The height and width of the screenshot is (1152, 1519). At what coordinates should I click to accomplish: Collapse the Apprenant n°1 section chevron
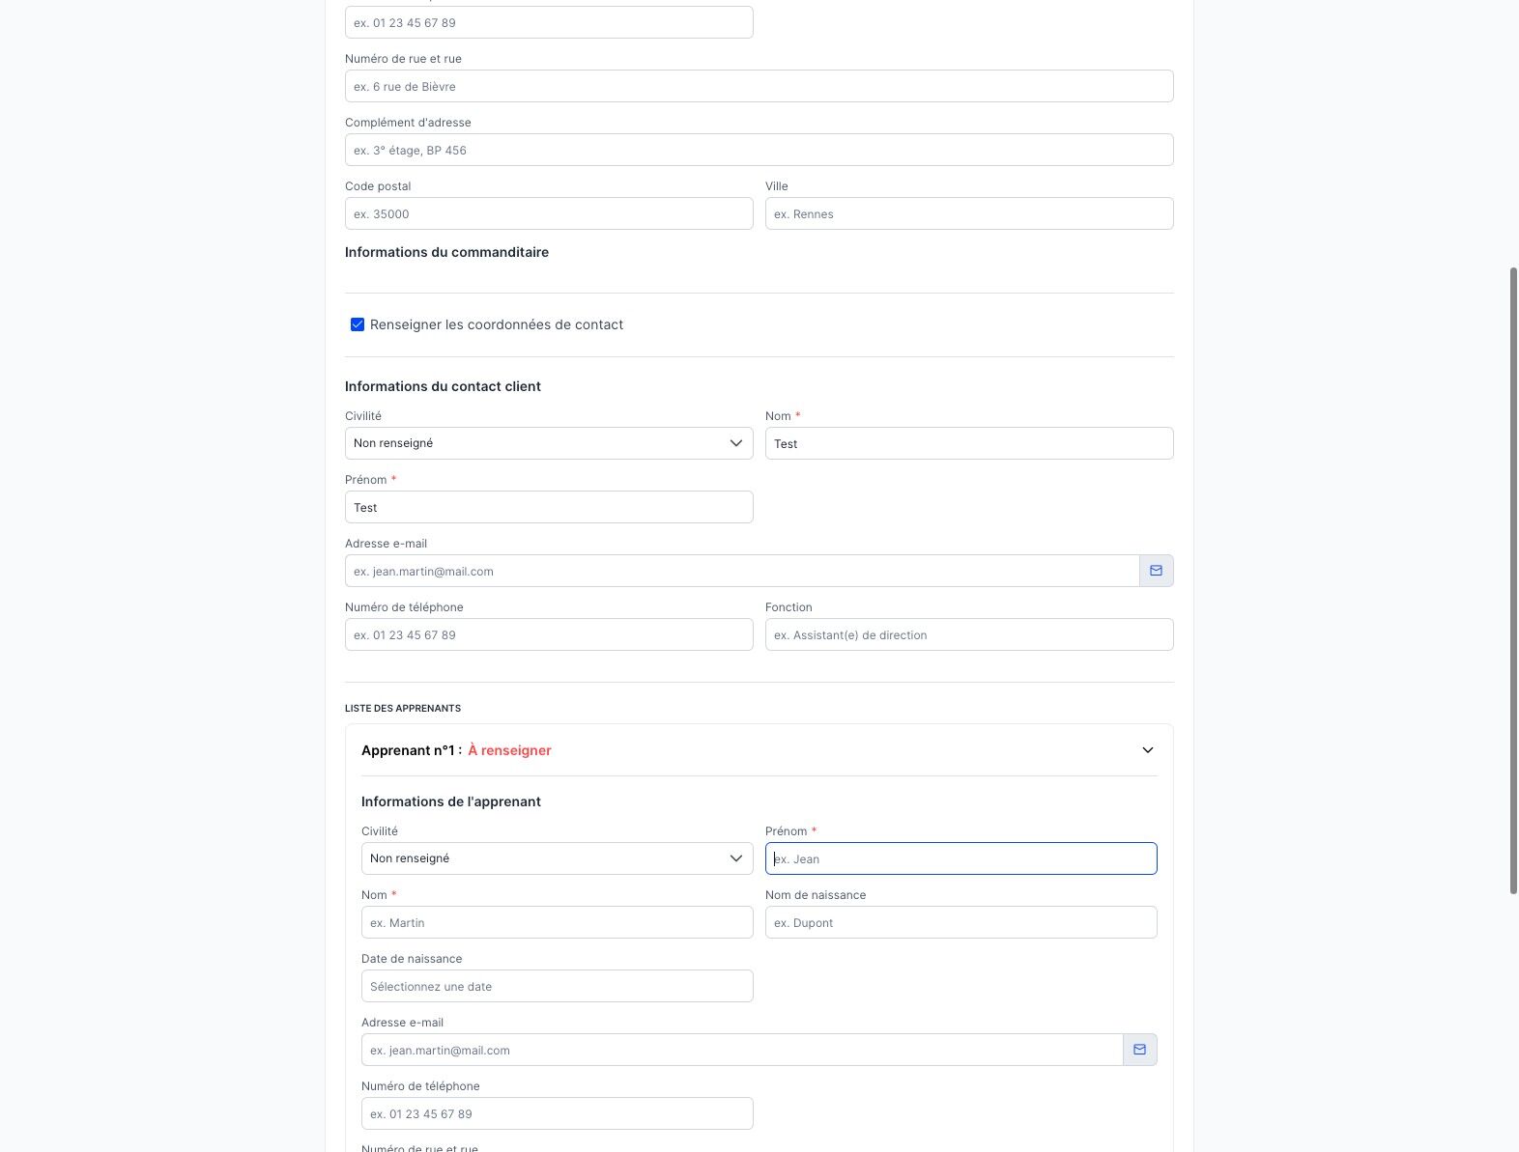pyautogui.click(x=1147, y=750)
